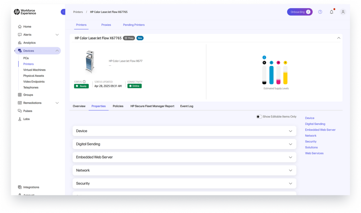Click the cyan toner level bar
This screenshot has width=361, height=213.
[271, 75]
